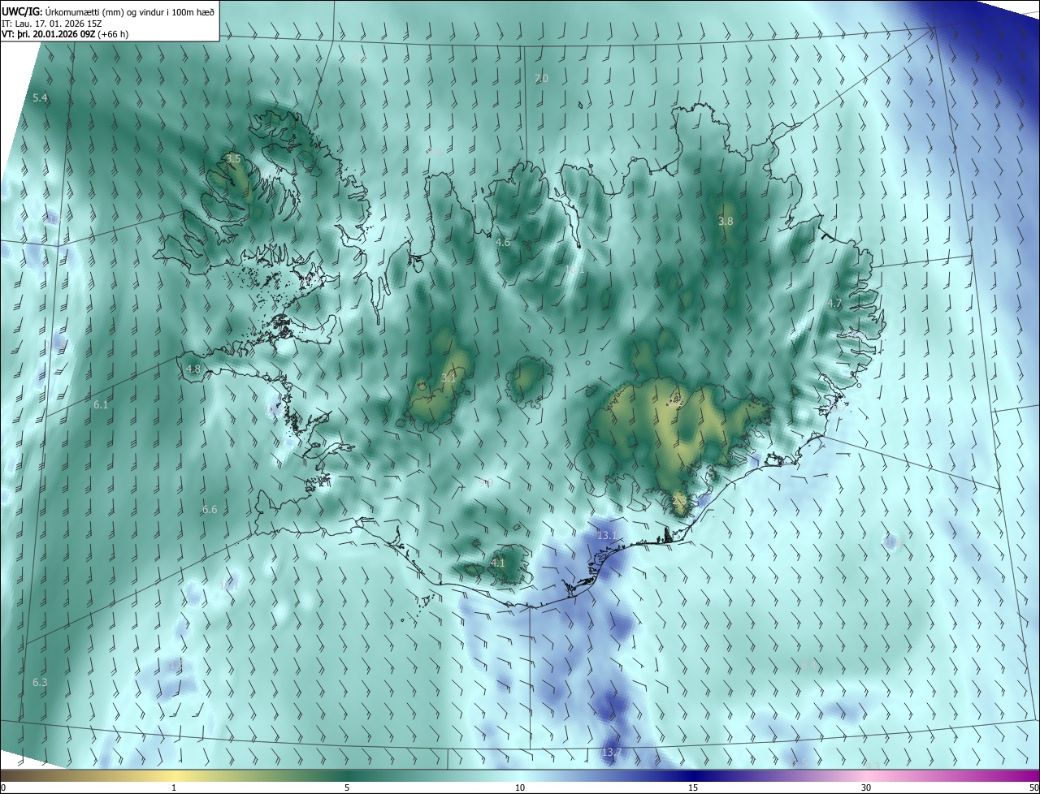Click the 4.7 value label
Image resolution: width=1040 pixels, height=794 pixels.
pos(834,304)
